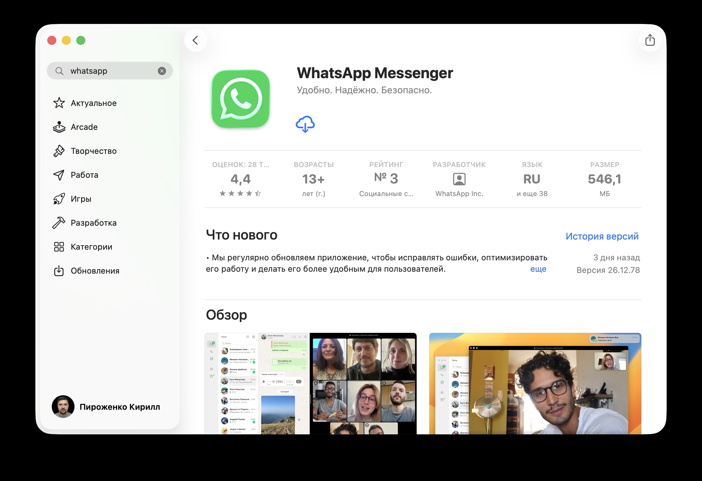Share this app page

pos(650,40)
